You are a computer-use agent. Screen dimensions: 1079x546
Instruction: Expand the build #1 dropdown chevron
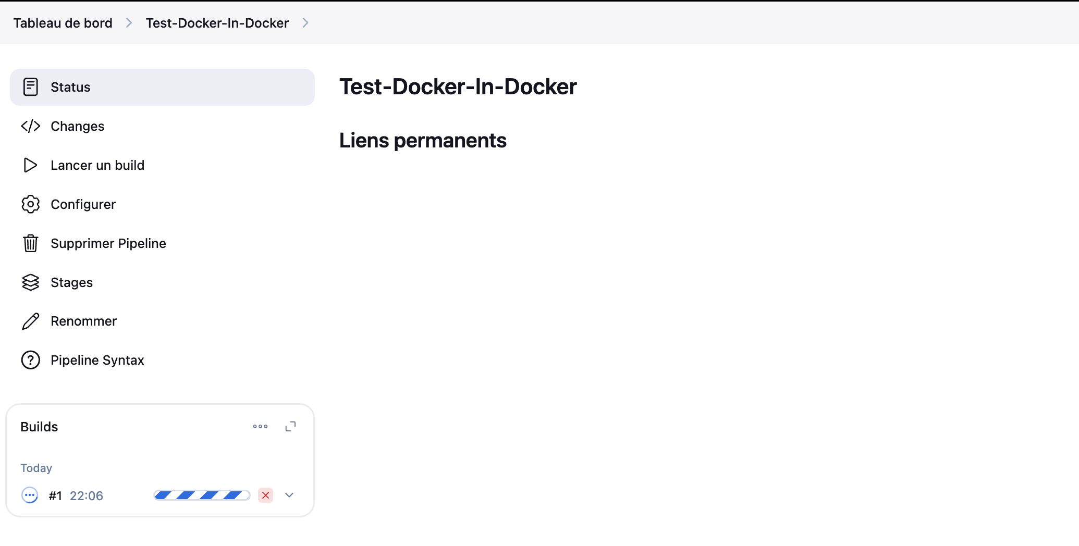[x=289, y=495]
